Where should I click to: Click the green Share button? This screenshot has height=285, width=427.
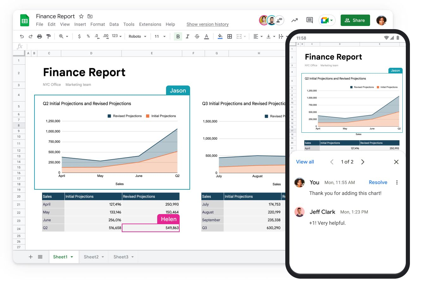click(x=355, y=20)
